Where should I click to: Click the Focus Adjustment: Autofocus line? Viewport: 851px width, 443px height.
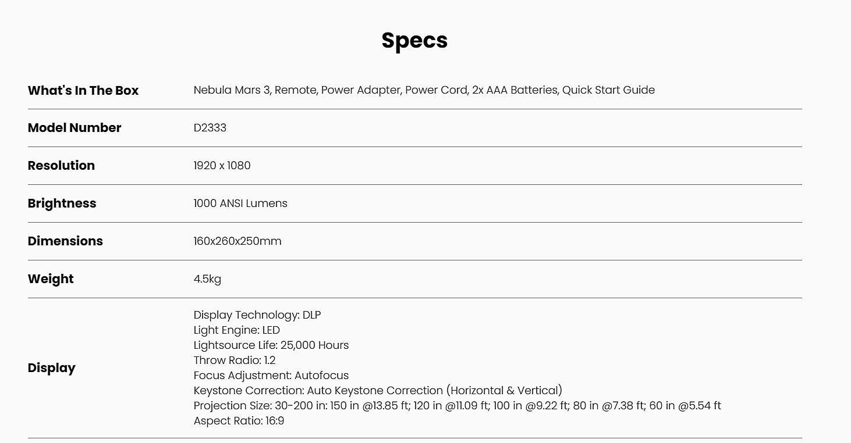(271, 376)
